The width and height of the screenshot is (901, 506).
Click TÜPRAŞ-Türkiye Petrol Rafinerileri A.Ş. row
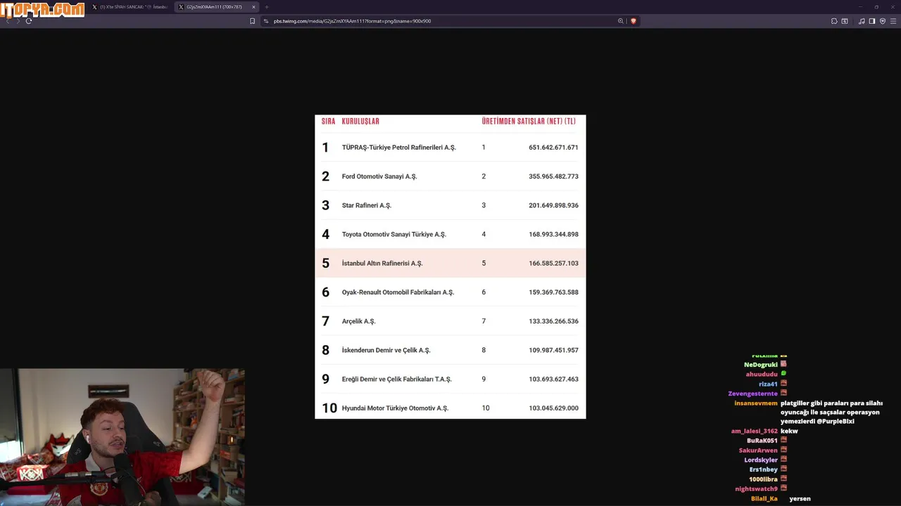[x=450, y=148]
